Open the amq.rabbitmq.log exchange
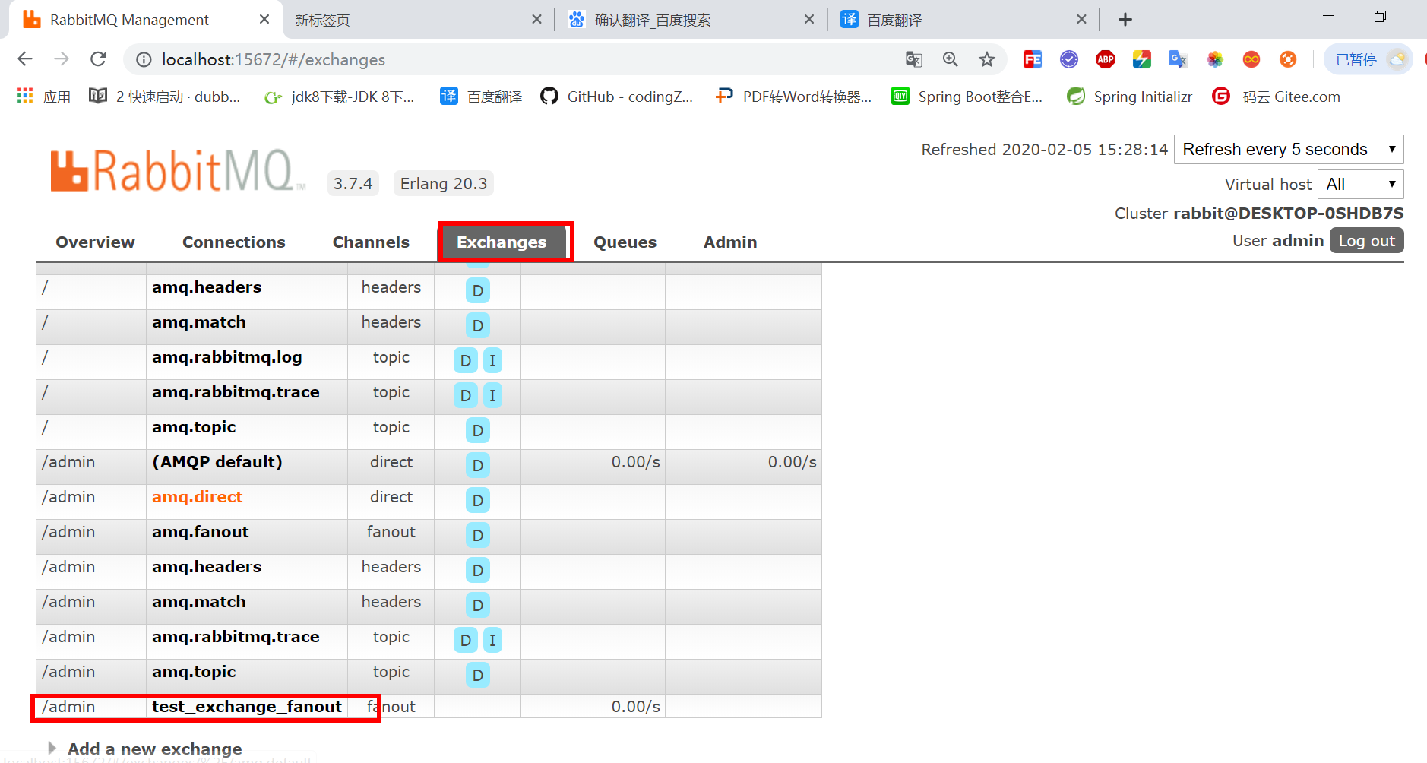 (226, 357)
